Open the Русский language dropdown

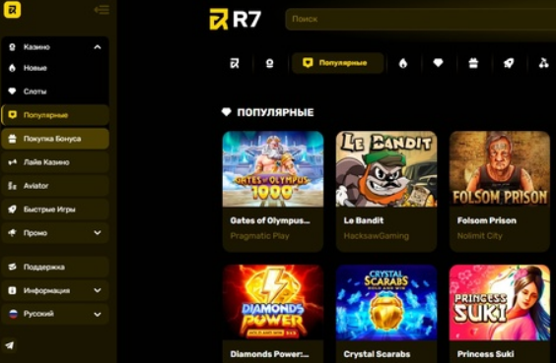click(55, 314)
